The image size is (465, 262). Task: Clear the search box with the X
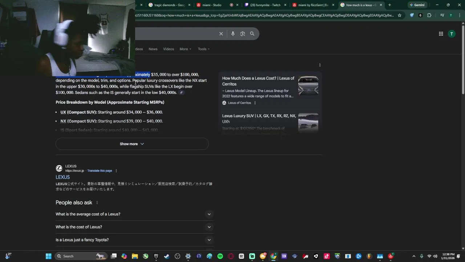pos(221,34)
